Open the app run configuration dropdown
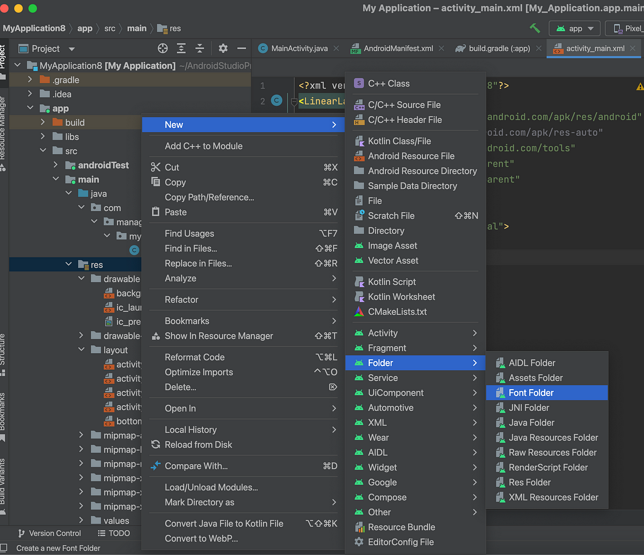Screen dimensions: 644x555 574,28
